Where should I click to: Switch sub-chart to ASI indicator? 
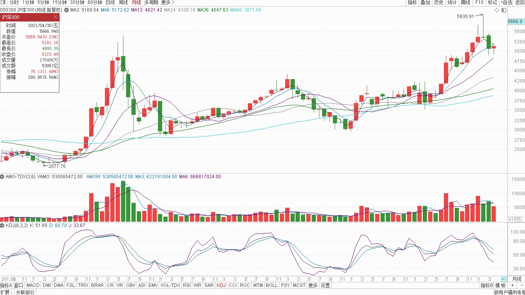pos(142,285)
